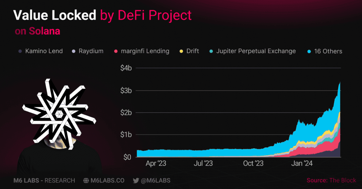This screenshot has height=189, width=362.
Task: Click the globe icon beside M6LABS.CO
Action: point(86,181)
